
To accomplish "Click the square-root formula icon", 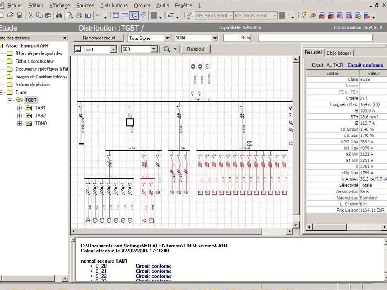I will (171, 15).
